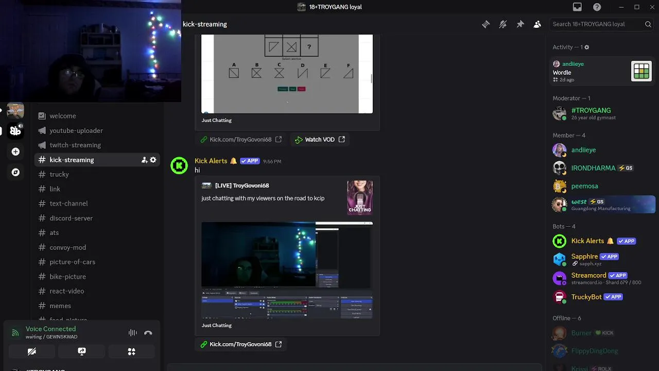The height and width of the screenshot is (371, 659).
Task: Focus the Search 18+TROYGANG loyal field
Action: [x=602, y=24]
